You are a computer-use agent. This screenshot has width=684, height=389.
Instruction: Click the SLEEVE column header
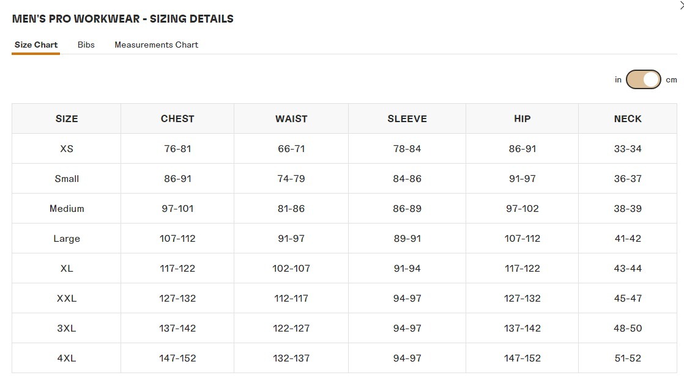click(407, 118)
